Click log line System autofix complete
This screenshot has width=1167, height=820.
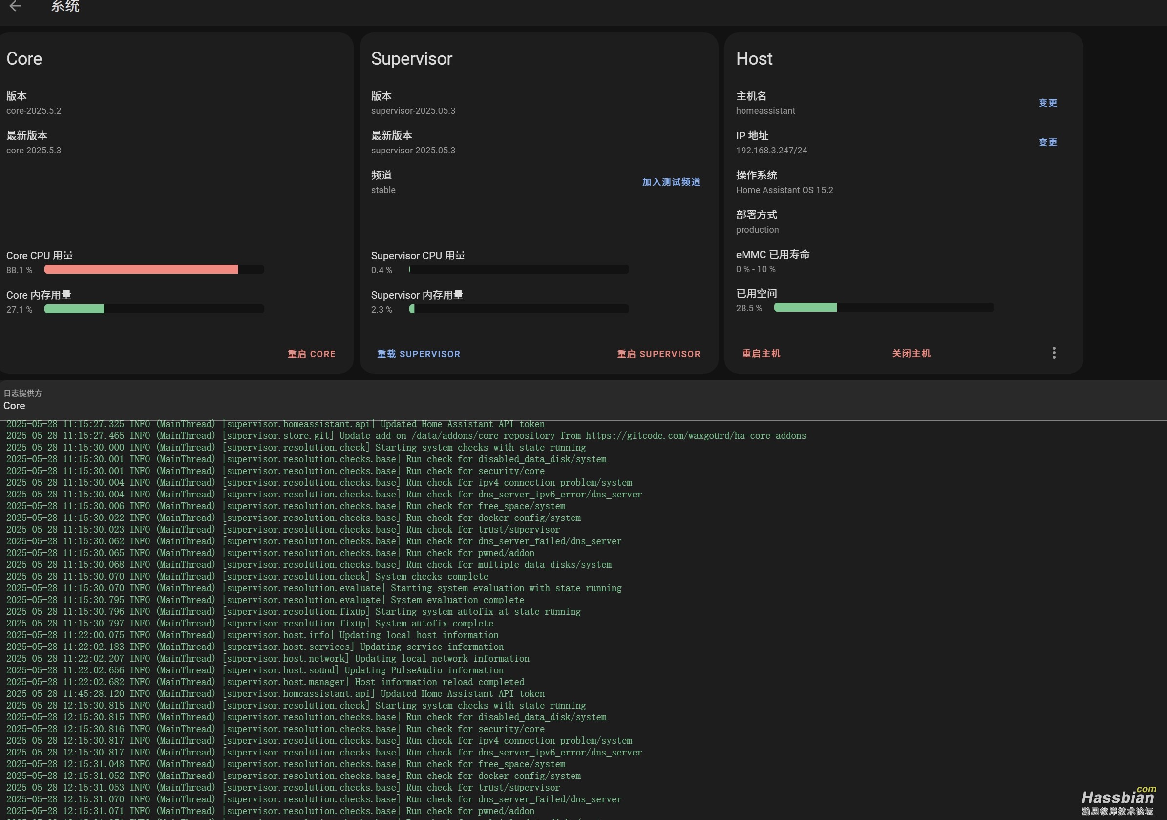click(x=250, y=623)
